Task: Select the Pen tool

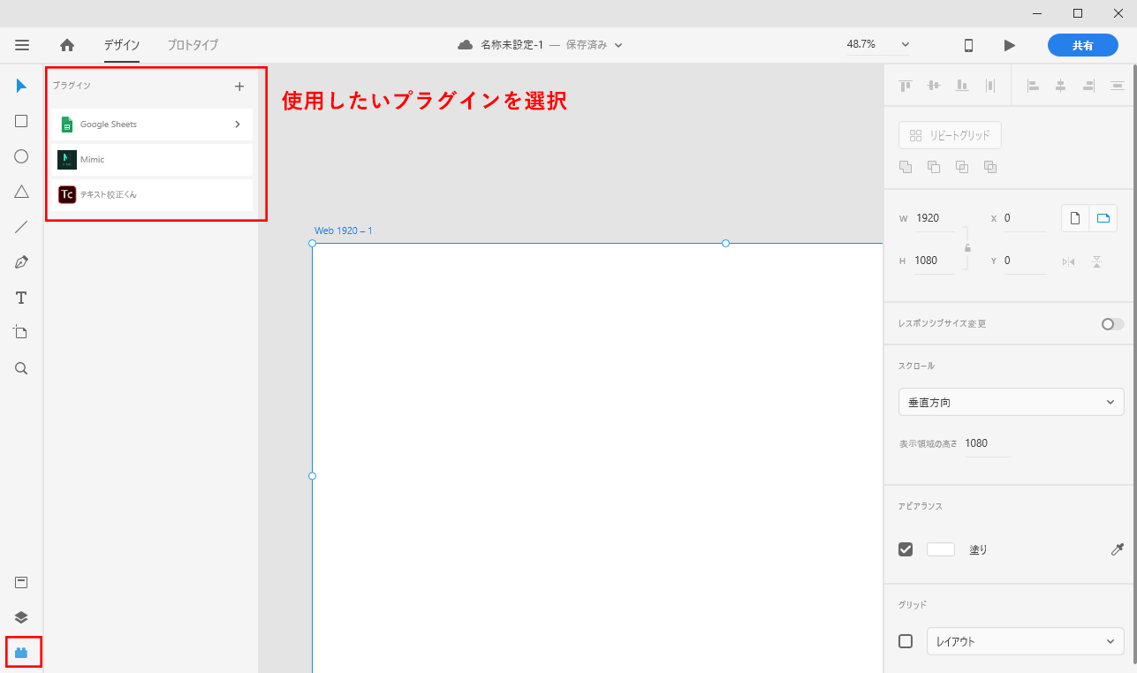Action: click(22, 262)
